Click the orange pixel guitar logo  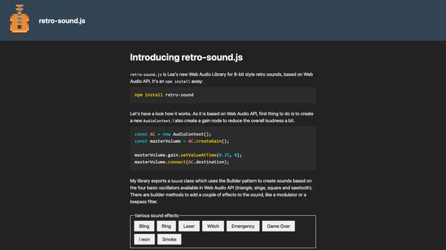[20, 19]
